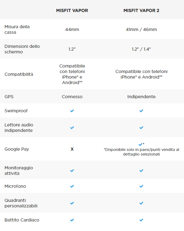Click the Indipendente GPS value
The height and width of the screenshot is (231, 184).
click(x=141, y=97)
